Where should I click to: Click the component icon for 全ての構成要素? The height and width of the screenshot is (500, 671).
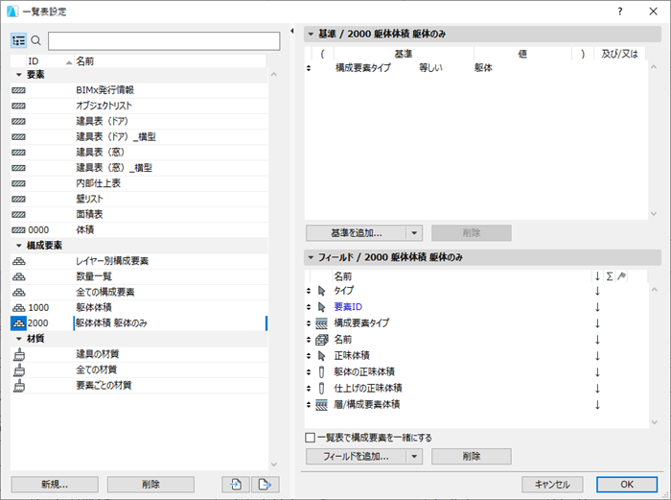(x=19, y=292)
